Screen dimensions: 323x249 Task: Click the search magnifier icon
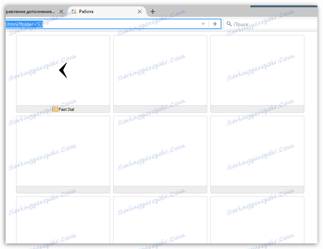point(229,24)
